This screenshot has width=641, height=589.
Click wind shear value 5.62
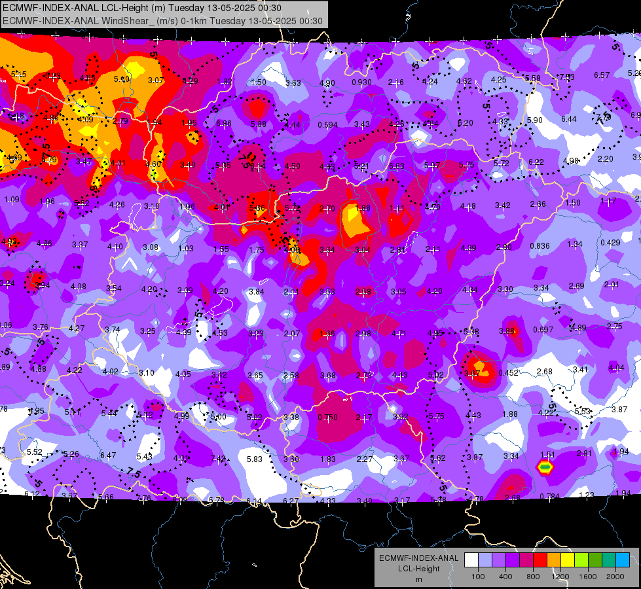[x=438, y=458]
